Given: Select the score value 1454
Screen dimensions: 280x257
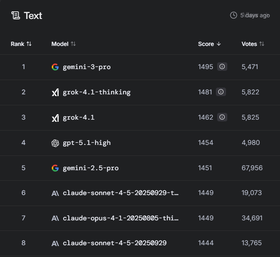Looking at the screenshot, I should point(206,143).
